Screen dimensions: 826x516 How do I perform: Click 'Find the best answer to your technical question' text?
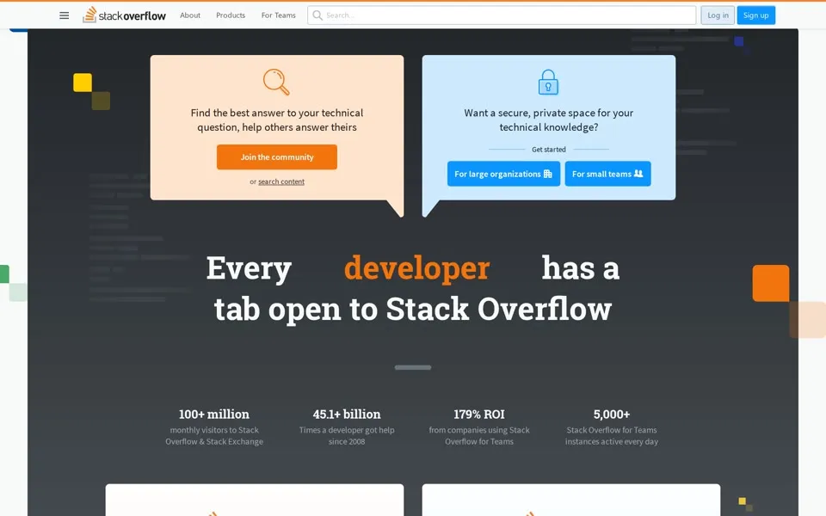pyautogui.click(x=277, y=120)
